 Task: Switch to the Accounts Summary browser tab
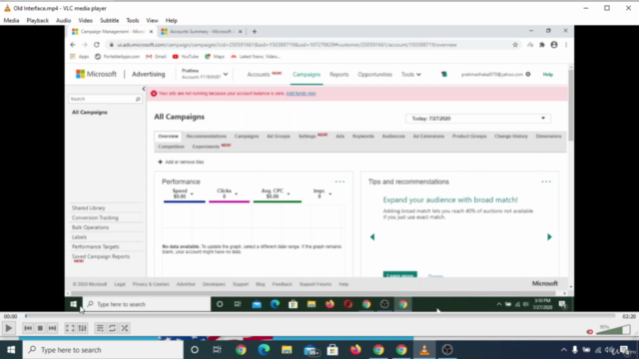click(x=202, y=31)
